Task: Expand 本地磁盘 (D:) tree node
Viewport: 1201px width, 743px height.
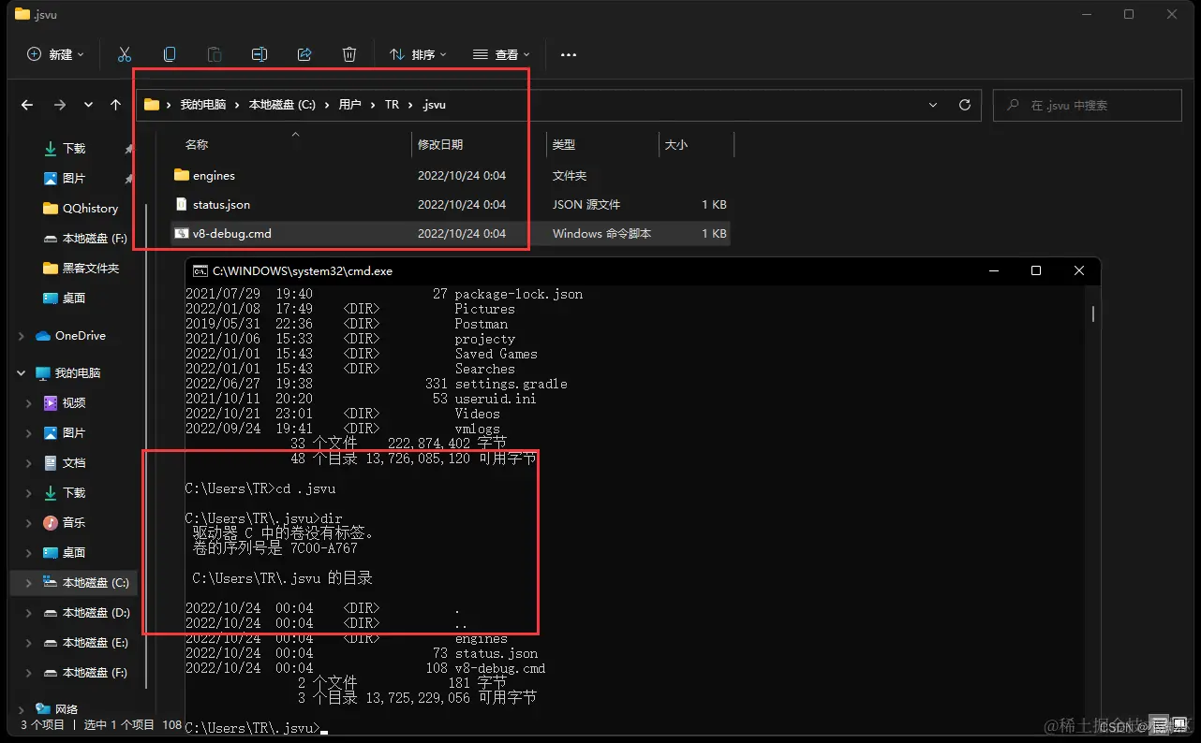Action: point(29,612)
